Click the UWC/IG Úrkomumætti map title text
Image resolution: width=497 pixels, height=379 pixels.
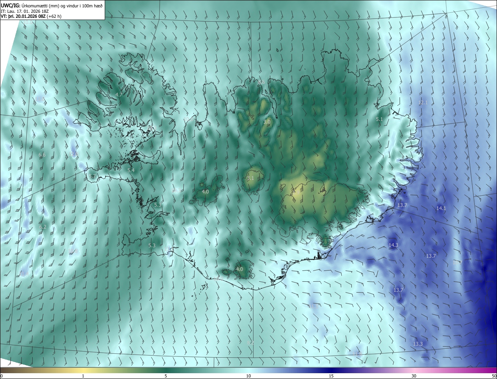pyautogui.click(x=52, y=5)
